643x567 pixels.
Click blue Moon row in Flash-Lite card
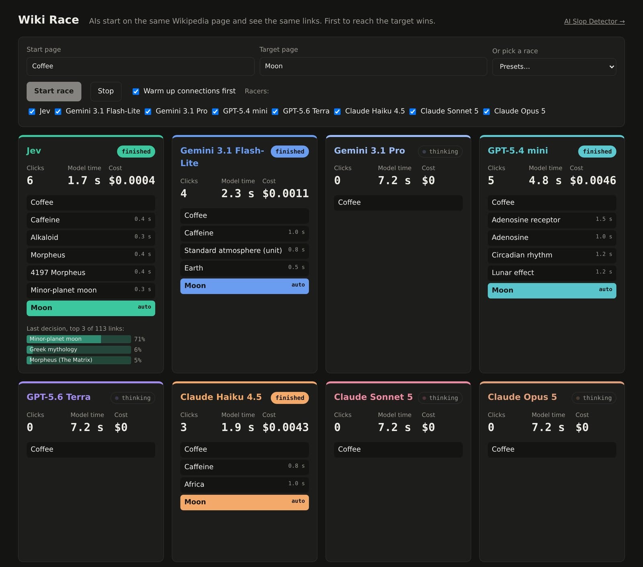pos(244,286)
